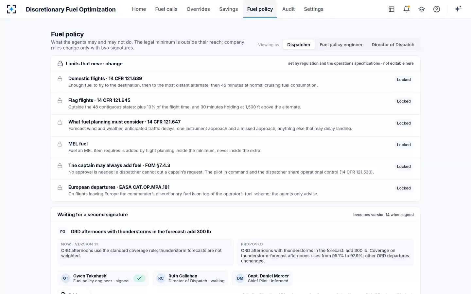Click the OT avatar
This screenshot has width=471, height=294.
coord(66,278)
